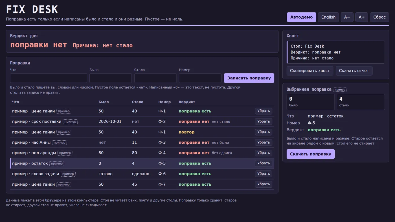Click the Автодемо button

[301, 17]
